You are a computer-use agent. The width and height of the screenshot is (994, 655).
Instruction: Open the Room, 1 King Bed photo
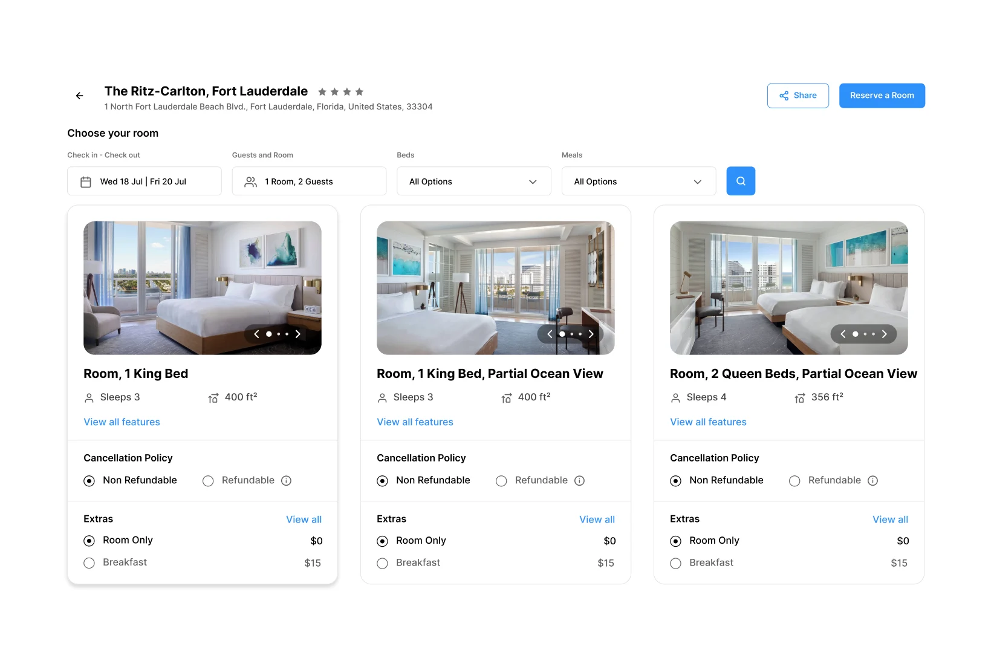[203, 288]
